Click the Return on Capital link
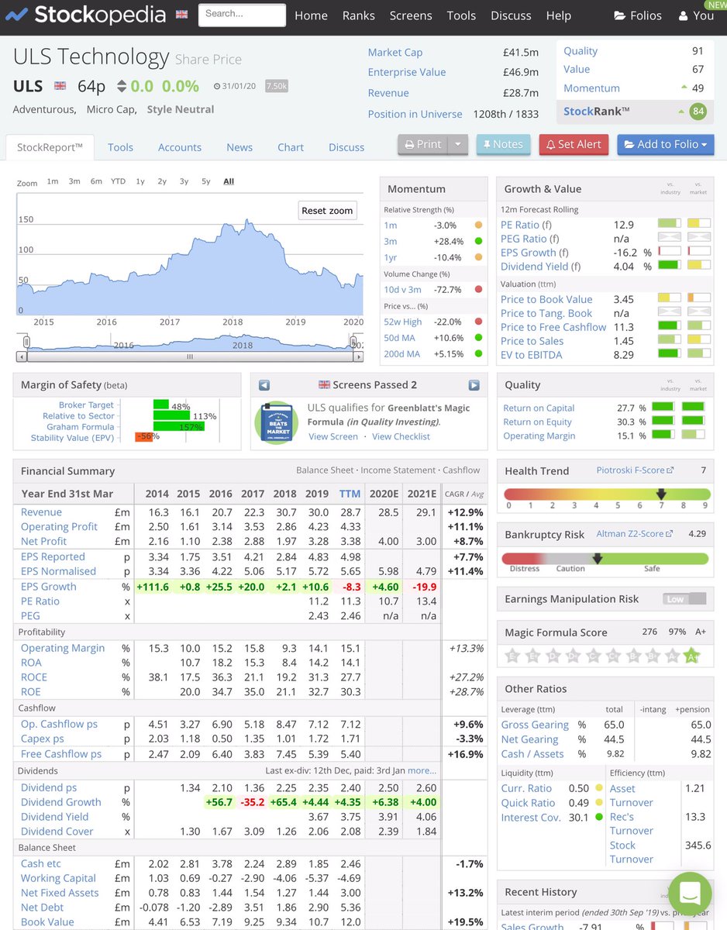 [539, 408]
